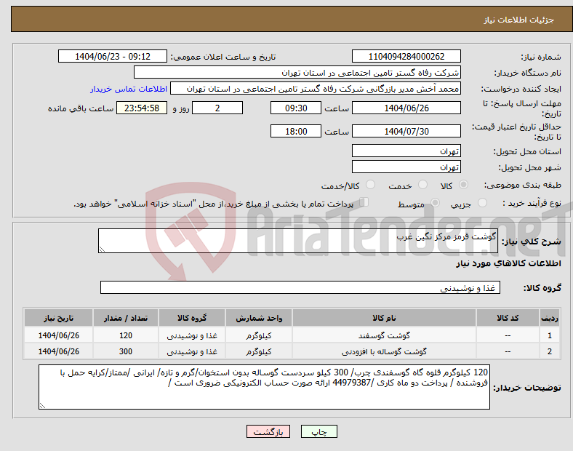Image resolution: width=573 pixels, height=451 pixels.
Task: Open the اطلاعات تماس خریدار link
Action: click(x=129, y=89)
